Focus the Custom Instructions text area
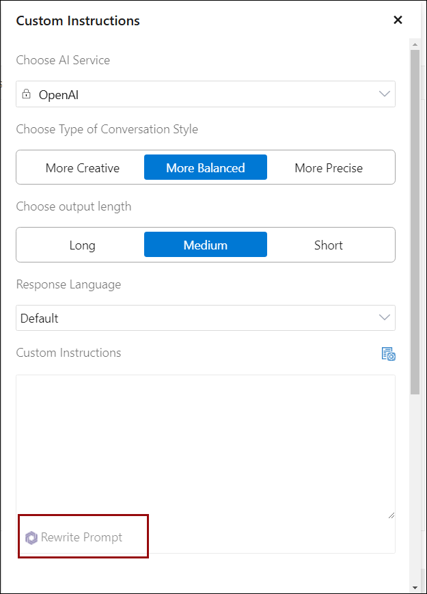Screen dimensions: 427x594 [x=206, y=447]
